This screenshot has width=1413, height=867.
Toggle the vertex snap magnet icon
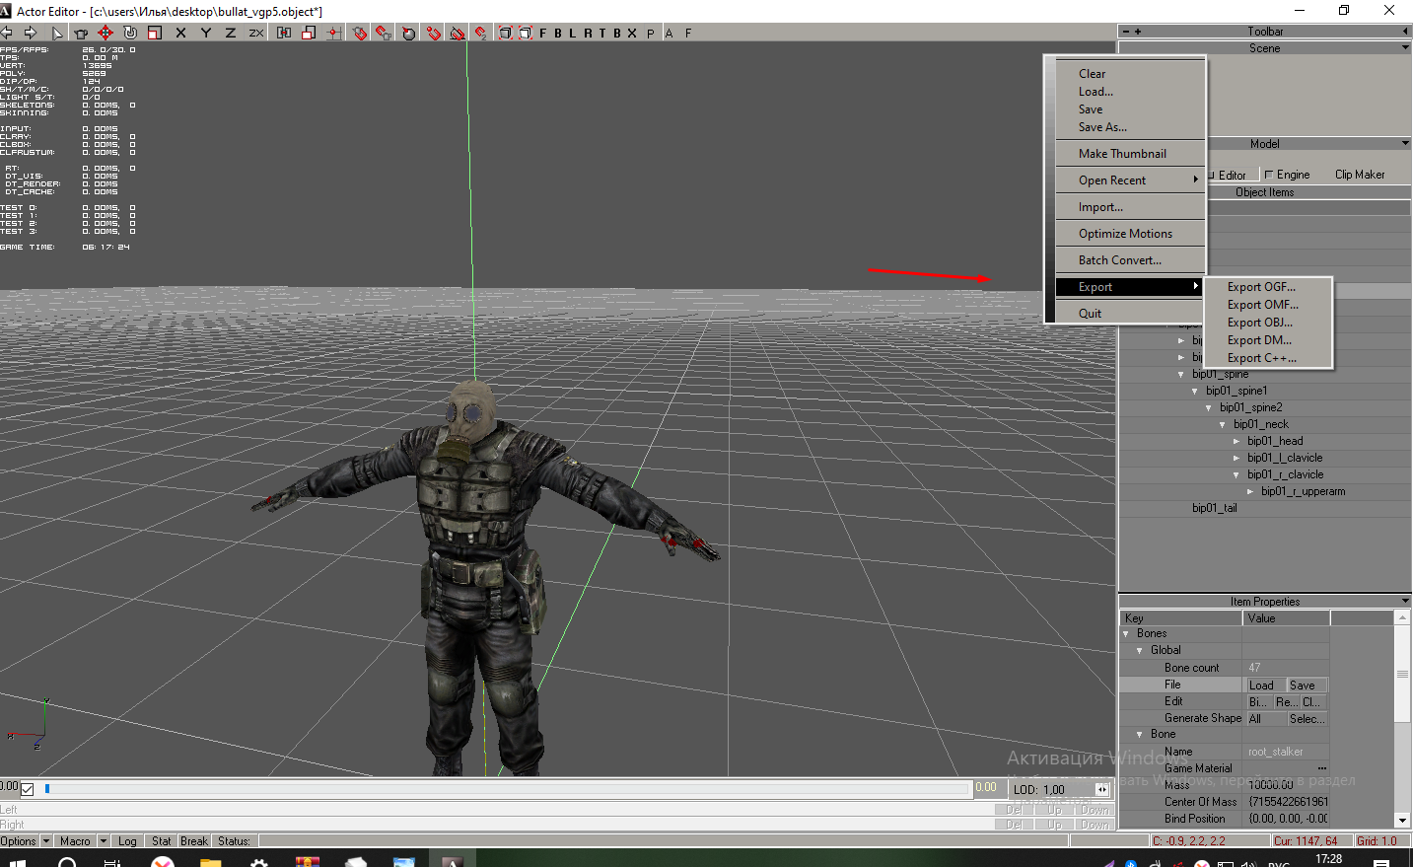pos(434,33)
